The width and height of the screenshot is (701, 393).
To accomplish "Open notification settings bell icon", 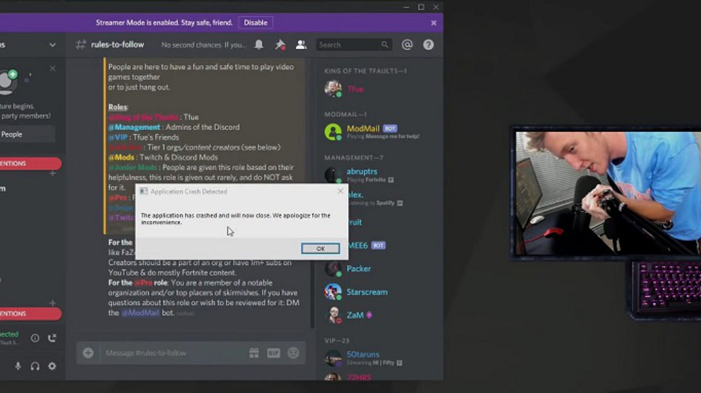I will tap(259, 45).
